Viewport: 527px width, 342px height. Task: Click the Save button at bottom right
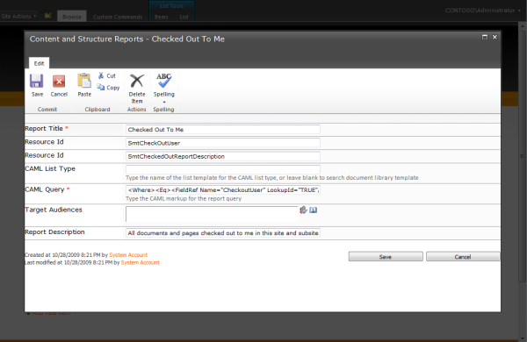point(386,257)
